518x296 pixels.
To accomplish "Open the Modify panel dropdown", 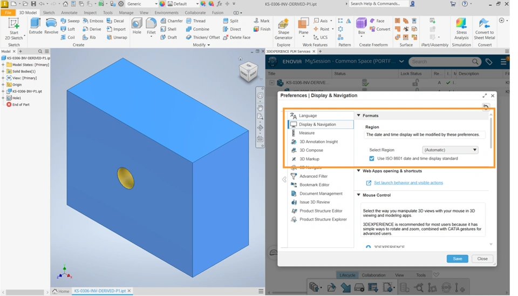I will tap(201, 45).
